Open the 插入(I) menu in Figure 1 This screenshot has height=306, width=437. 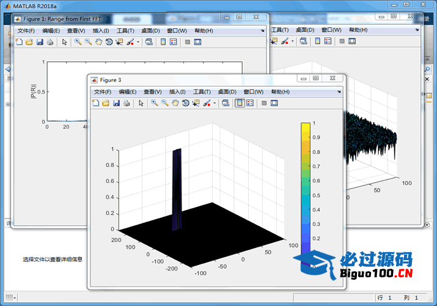pyautogui.click(x=100, y=31)
